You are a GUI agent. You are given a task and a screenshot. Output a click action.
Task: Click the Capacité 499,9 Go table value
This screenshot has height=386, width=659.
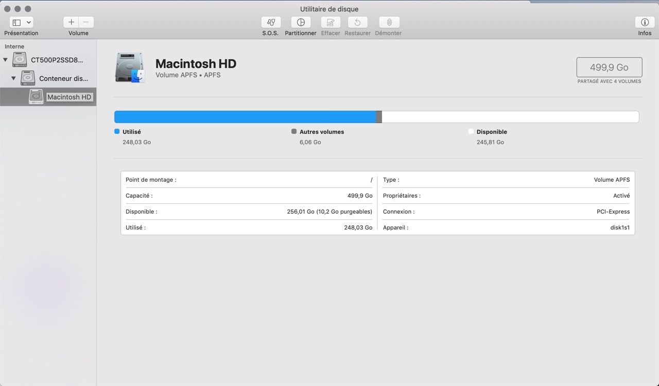point(360,196)
